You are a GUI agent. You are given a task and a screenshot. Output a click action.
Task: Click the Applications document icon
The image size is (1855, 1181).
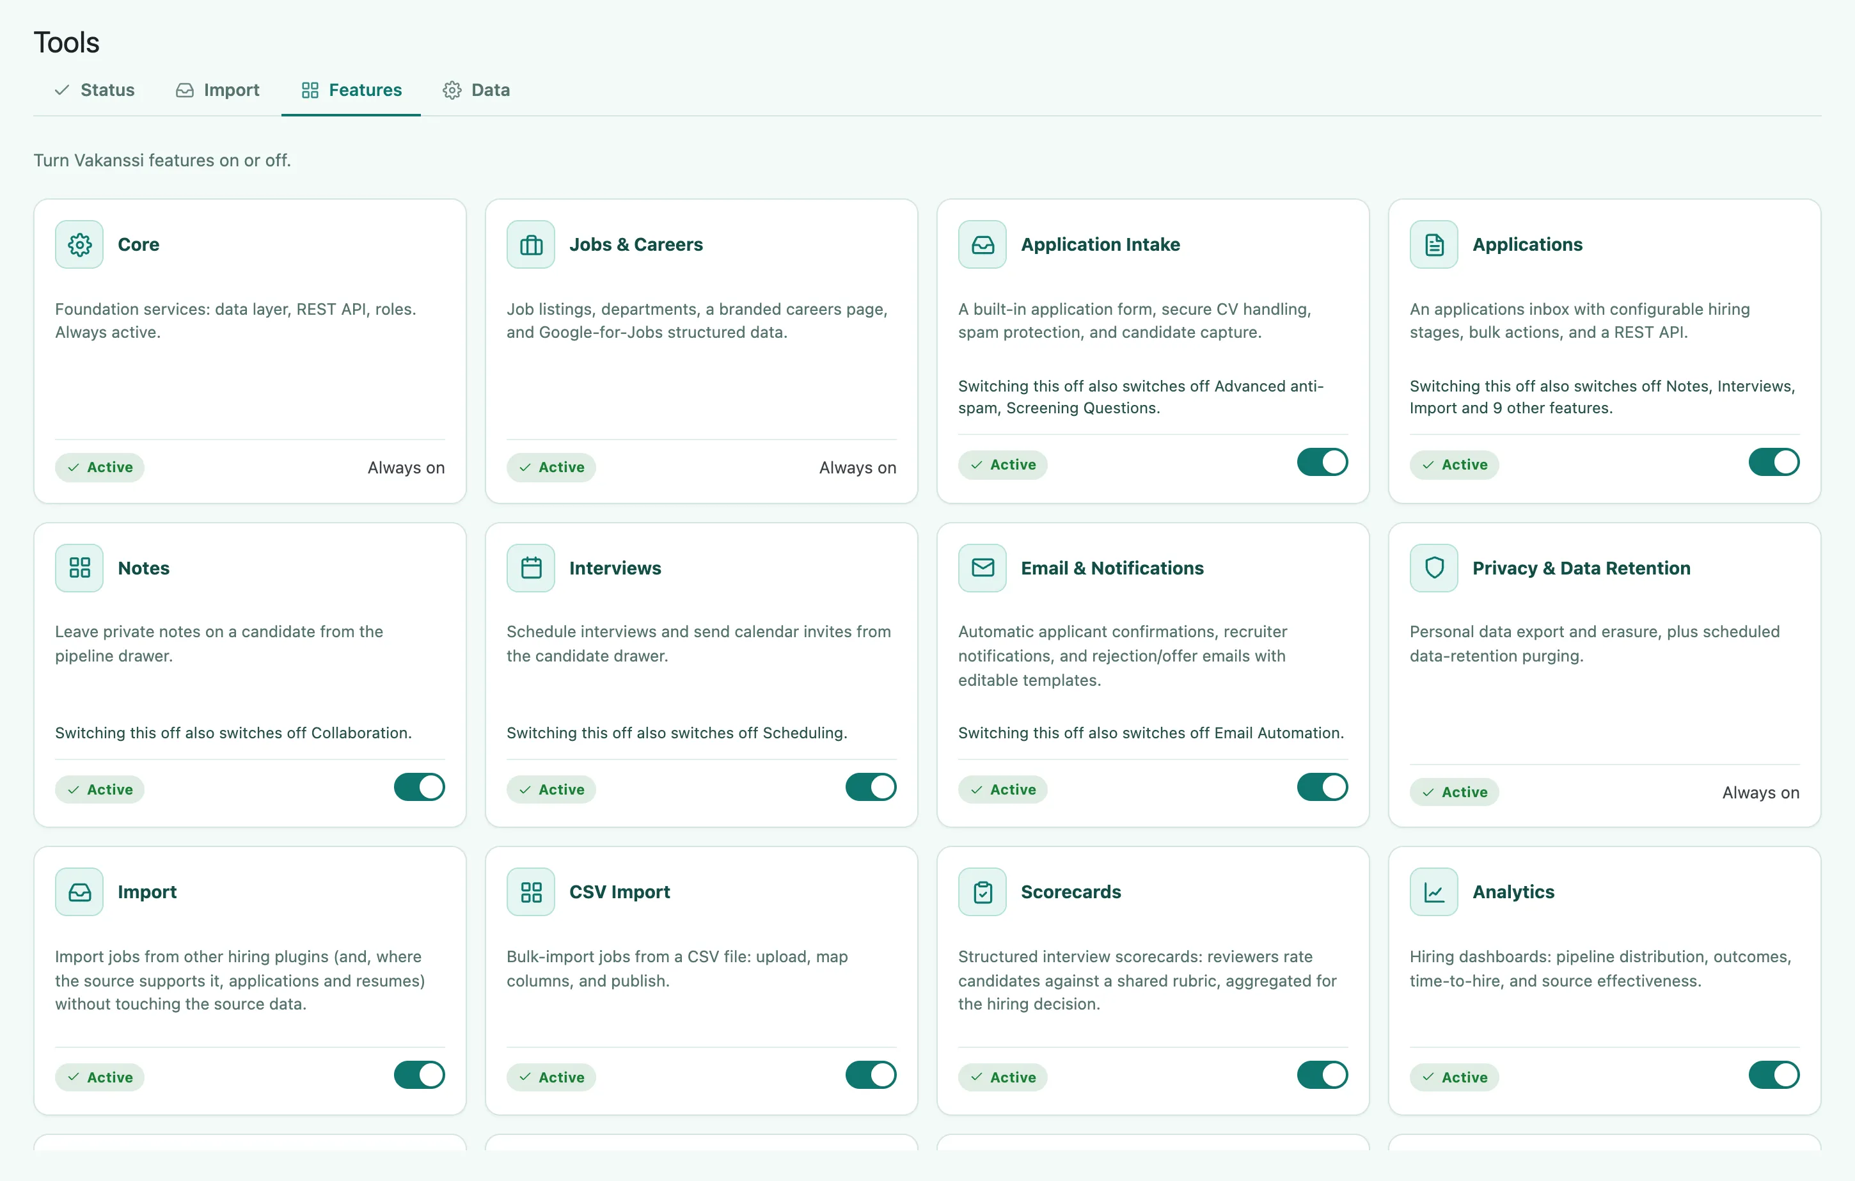click(1433, 244)
